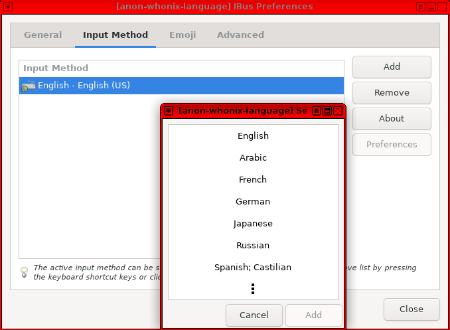
Task: Pick German from the language list
Action: point(253,202)
